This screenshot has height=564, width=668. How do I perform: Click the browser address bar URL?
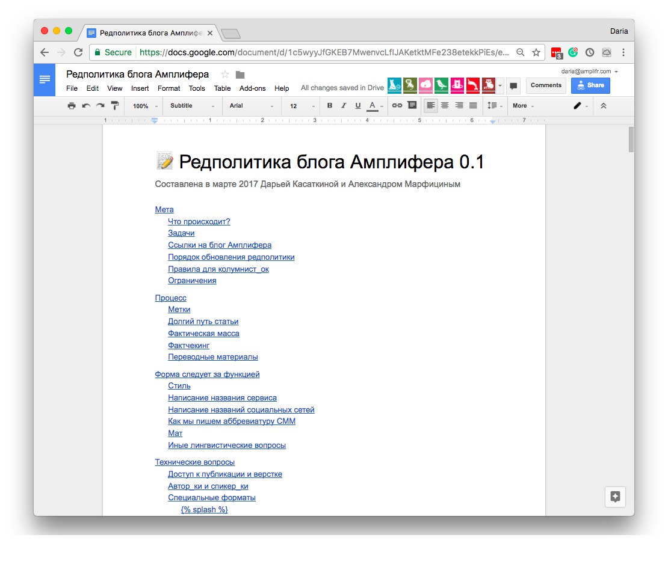point(324,52)
